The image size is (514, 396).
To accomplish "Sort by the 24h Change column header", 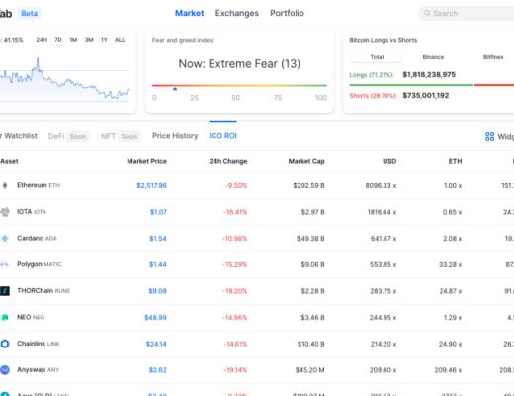I will [228, 161].
